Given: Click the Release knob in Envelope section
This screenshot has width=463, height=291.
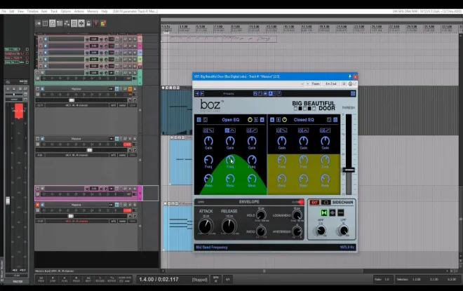Looking at the screenshot, I should point(229,226).
